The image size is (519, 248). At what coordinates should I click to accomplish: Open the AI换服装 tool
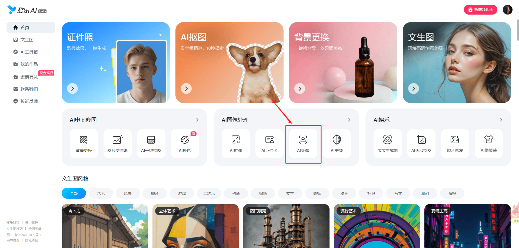tap(489, 144)
